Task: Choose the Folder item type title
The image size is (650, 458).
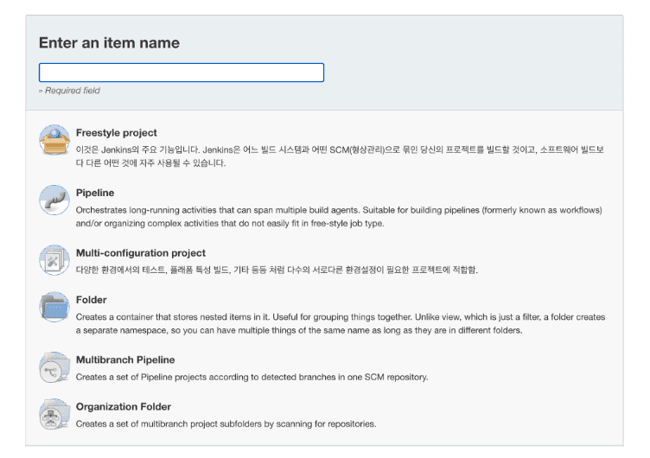Action: 92,300
